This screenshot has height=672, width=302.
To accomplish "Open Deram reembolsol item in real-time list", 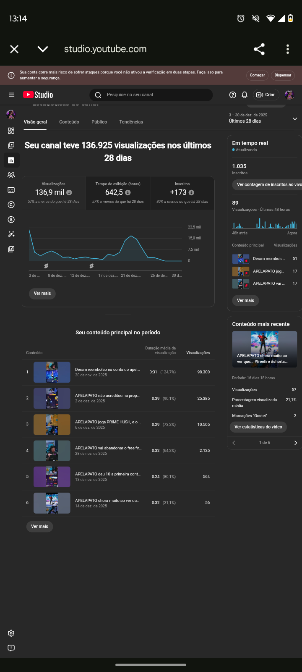I will point(265,259).
